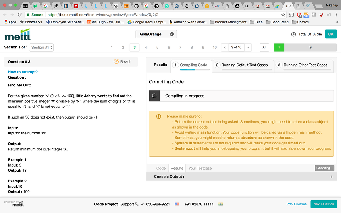Show more bookmarks with the chevron
Viewport: 341px width, 213px height.
click(337, 22)
